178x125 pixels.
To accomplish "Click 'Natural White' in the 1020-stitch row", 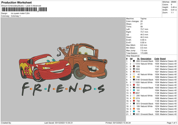I will 147,83.
